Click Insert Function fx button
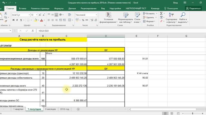This screenshot has width=206, height=115. coord(33,31)
